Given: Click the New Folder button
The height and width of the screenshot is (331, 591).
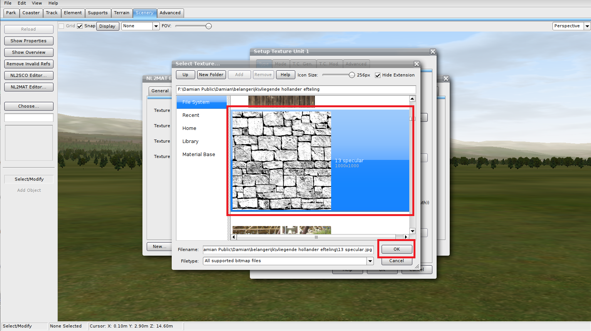Looking at the screenshot, I should [x=211, y=75].
